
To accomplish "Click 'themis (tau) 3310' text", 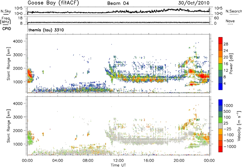I will click(x=46, y=30).
